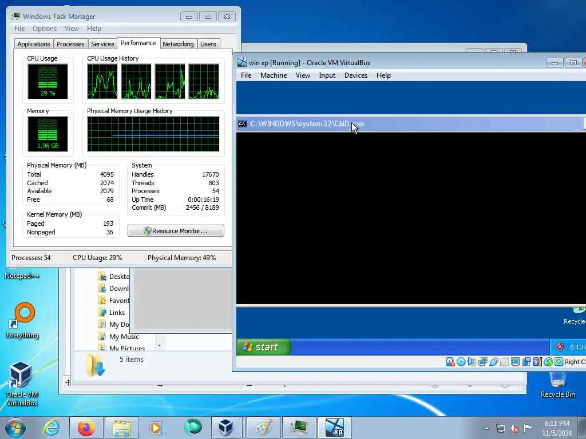Click VirtualBox display status icon
This screenshot has width=586, height=439.
pyautogui.click(x=516, y=361)
